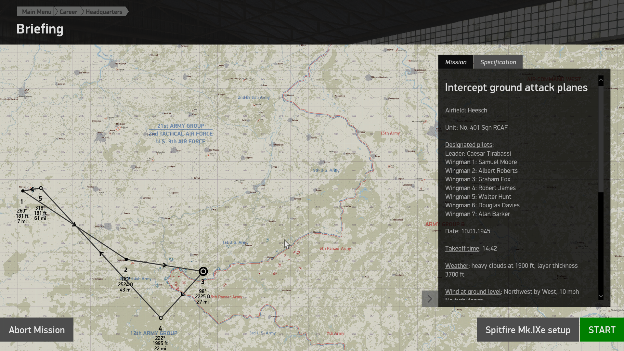Click the target waypoint 3 circle marker
The width and height of the screenshot is (624, 351).
click(203, 271)
